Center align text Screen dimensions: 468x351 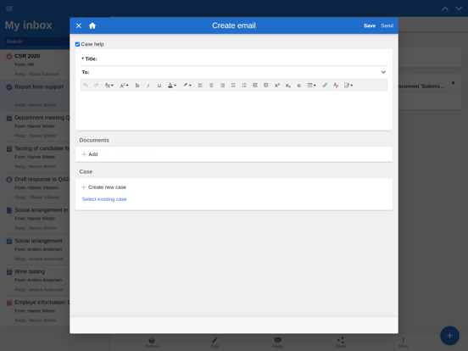(211, 86)
